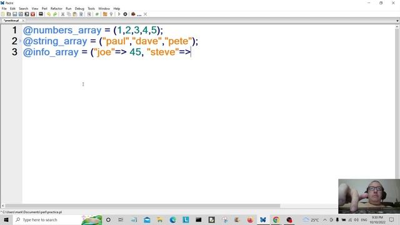Click the Save As toolbar icon
400x225 pixels.
[21, 14]
